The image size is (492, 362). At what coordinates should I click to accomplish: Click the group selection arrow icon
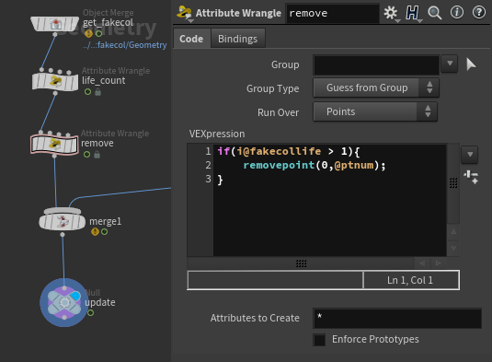click(x=471, y=64)
